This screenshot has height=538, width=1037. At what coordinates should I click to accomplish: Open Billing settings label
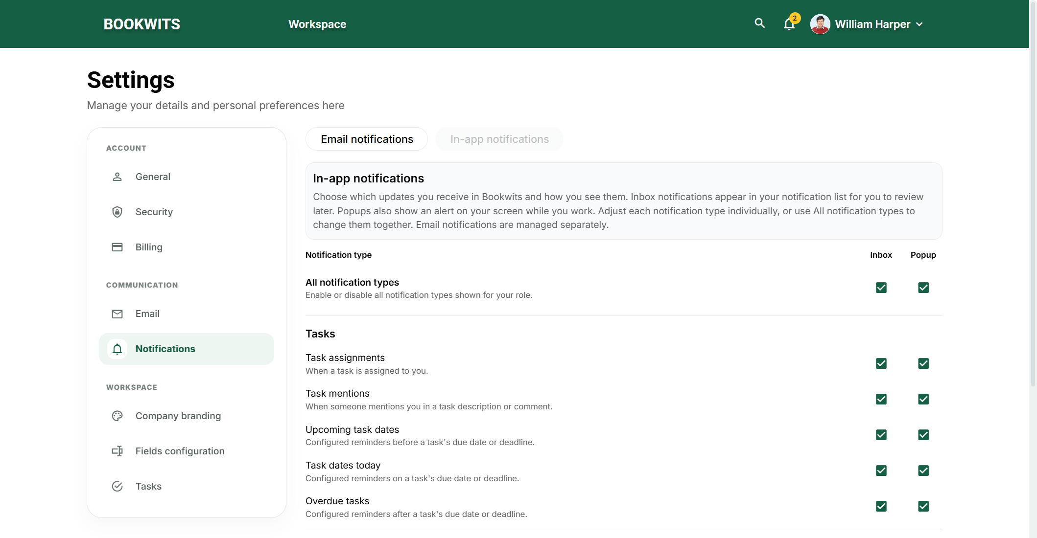coord(149,247)
